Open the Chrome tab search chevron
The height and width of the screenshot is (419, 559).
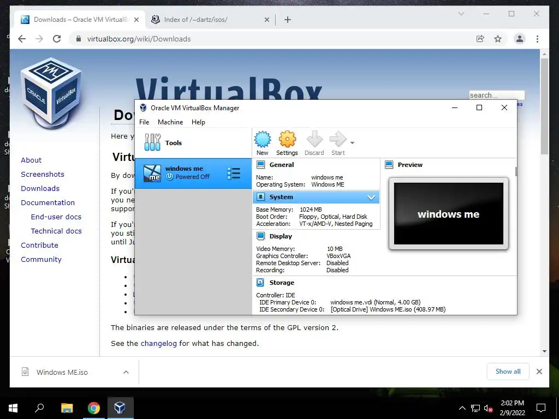(461, 14)
